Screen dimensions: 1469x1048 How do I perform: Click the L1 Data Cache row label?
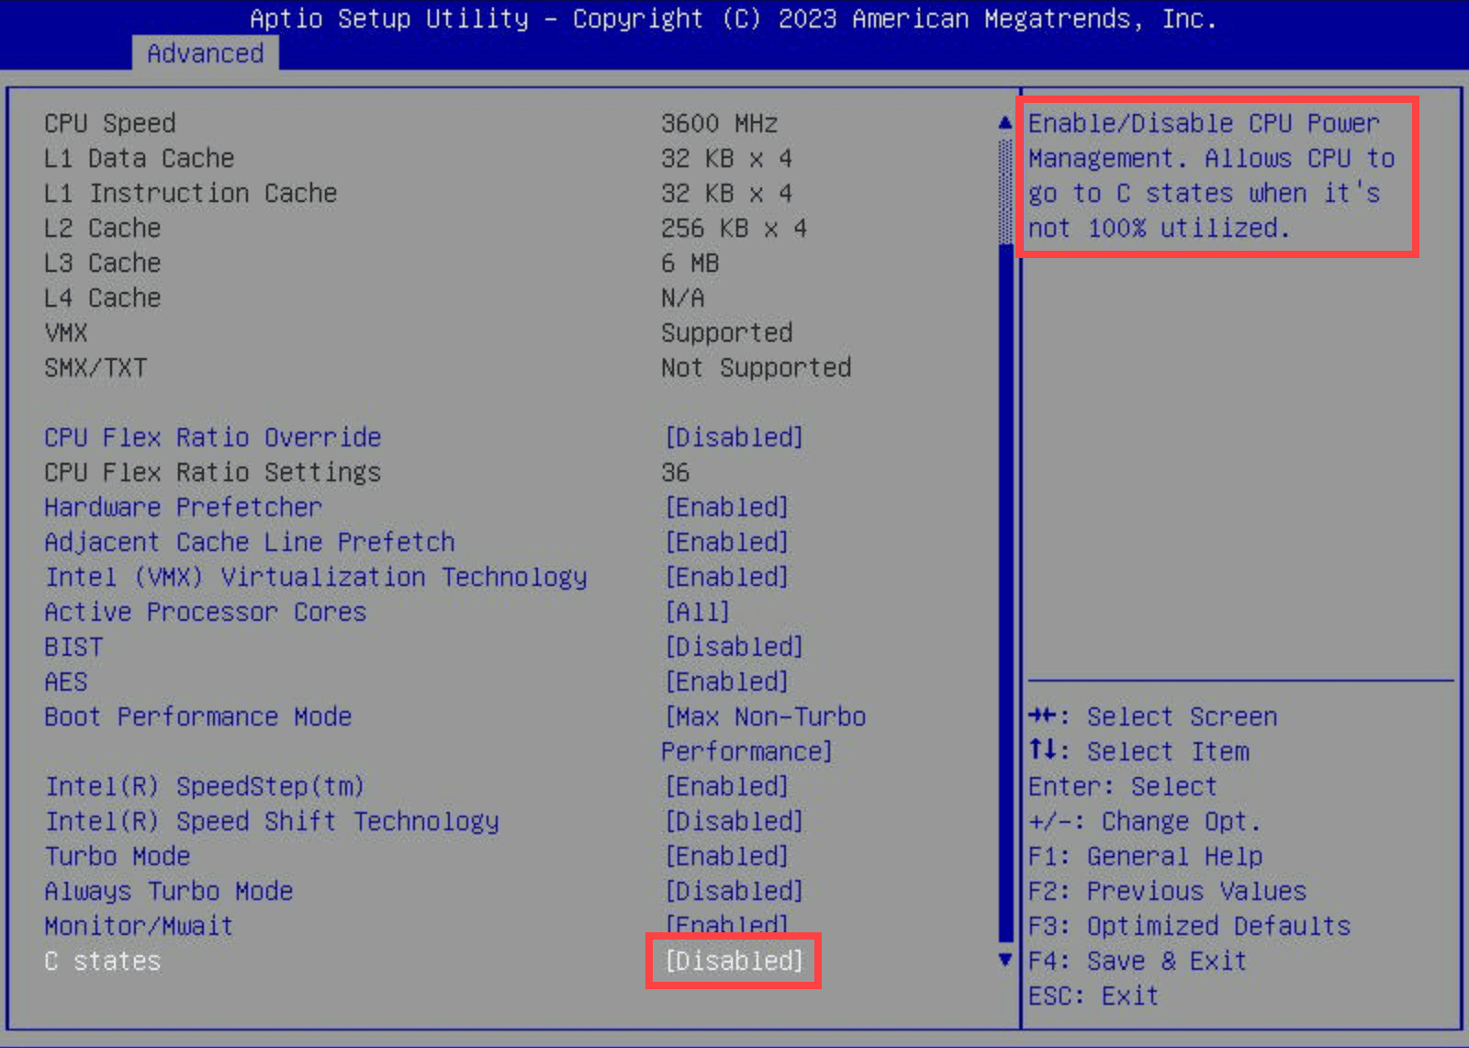click(140, 158)
